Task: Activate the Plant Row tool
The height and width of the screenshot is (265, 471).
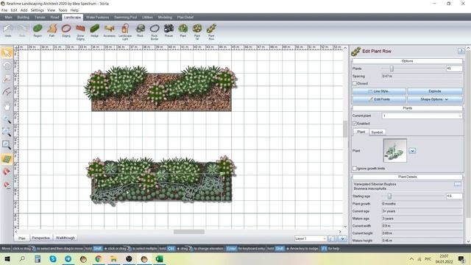Action: (211, 32)
